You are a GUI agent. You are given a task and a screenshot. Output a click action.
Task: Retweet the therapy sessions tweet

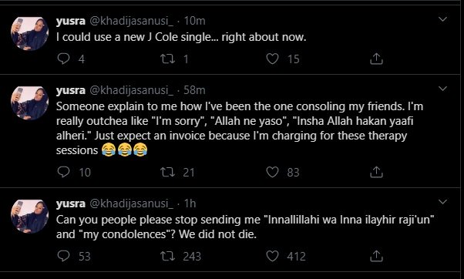pyautogui.click(x=167, y=172)
